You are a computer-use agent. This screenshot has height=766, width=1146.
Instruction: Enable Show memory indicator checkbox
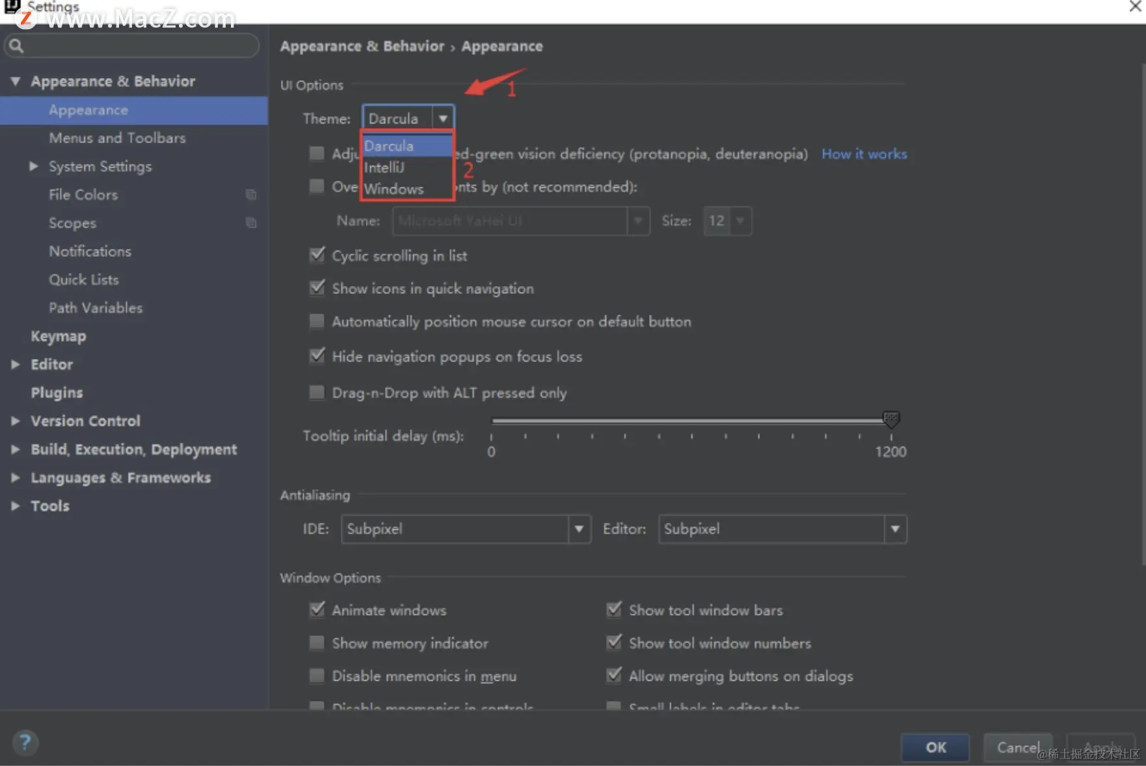pyautogui.click(x=317, y=642)
